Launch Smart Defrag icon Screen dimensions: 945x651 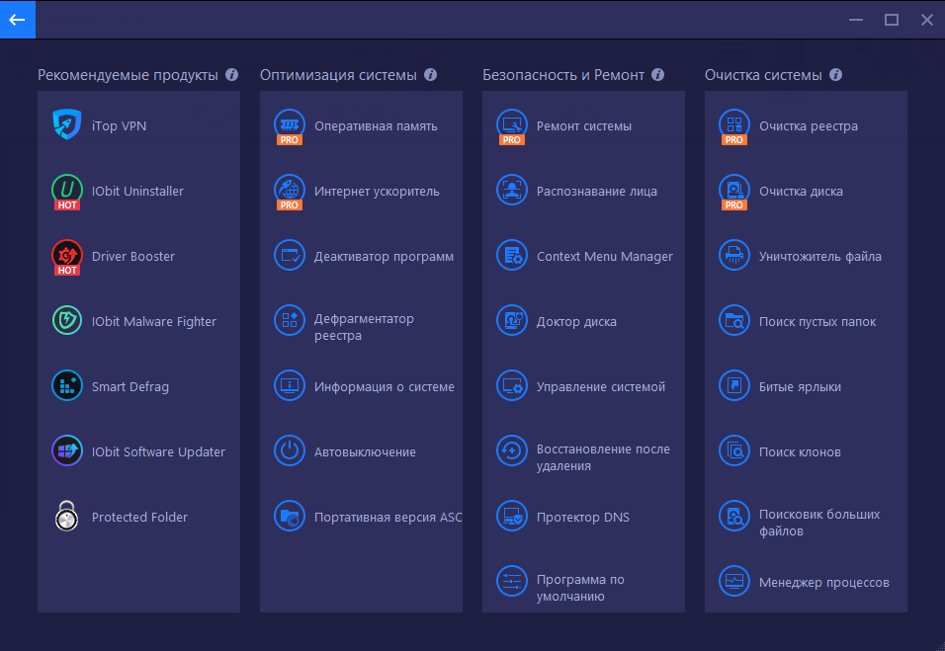tap(67, 385)
